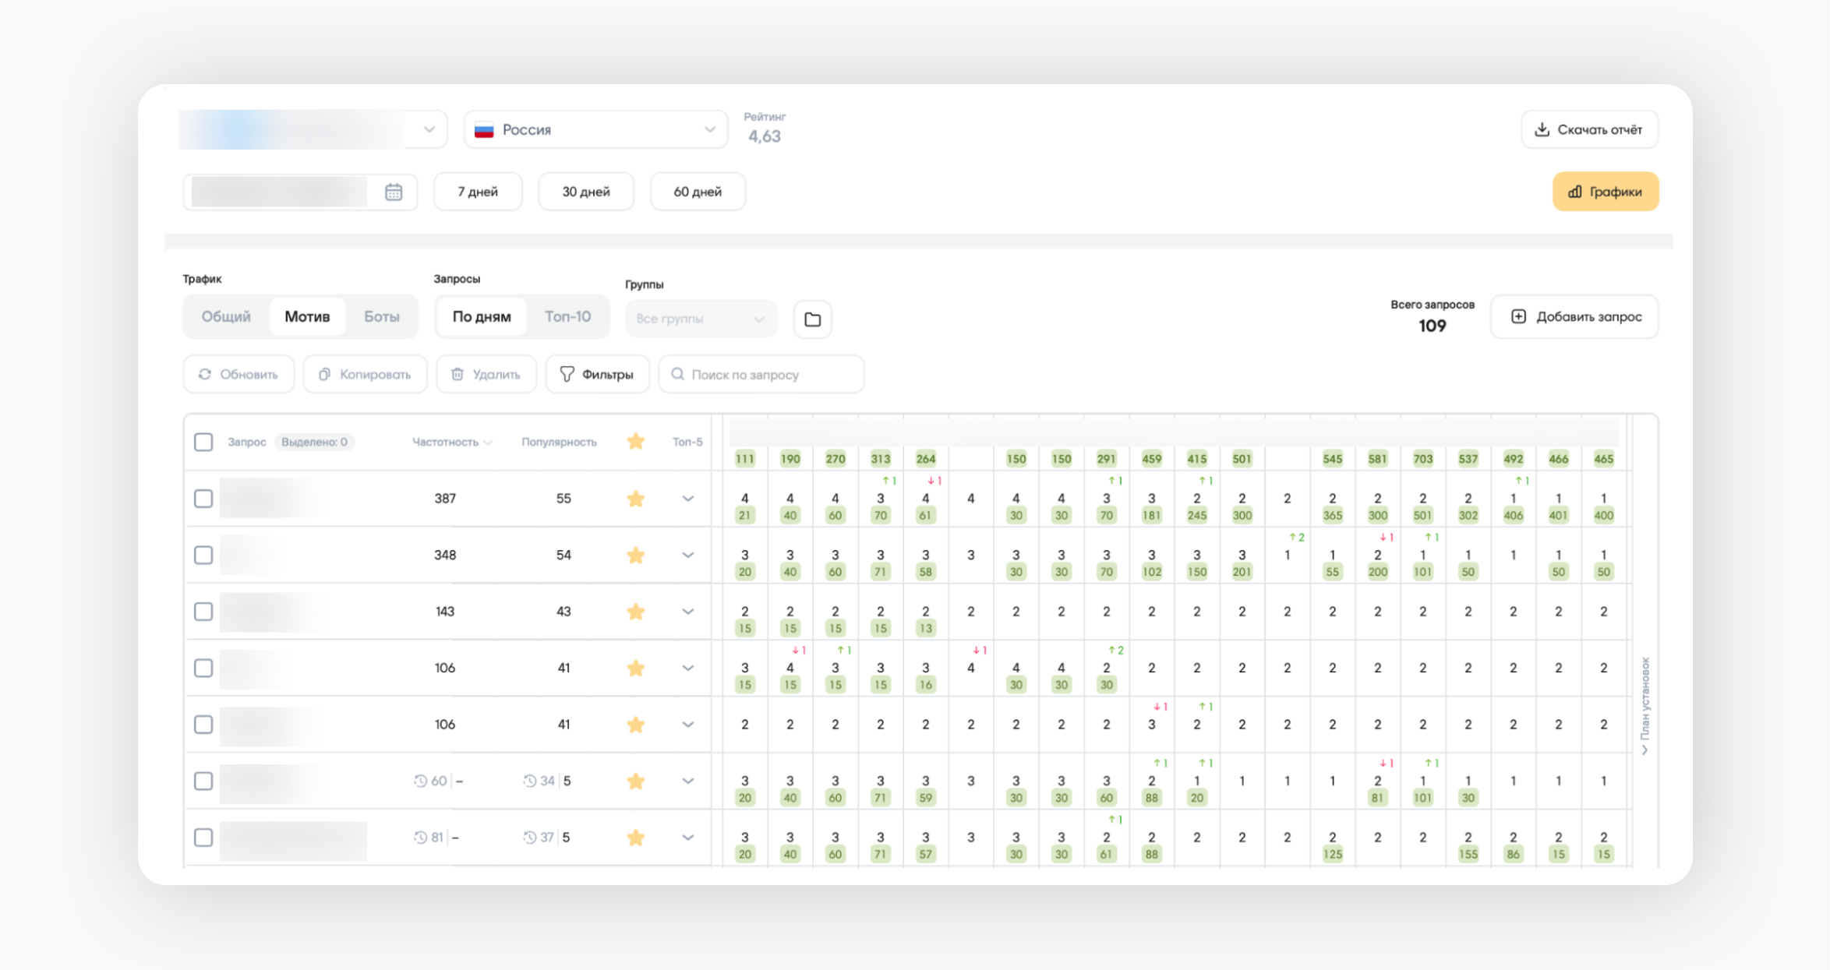Click the Поиск по запросу search field
This screenshot has width=1830, height=970.
pos(761,375)
